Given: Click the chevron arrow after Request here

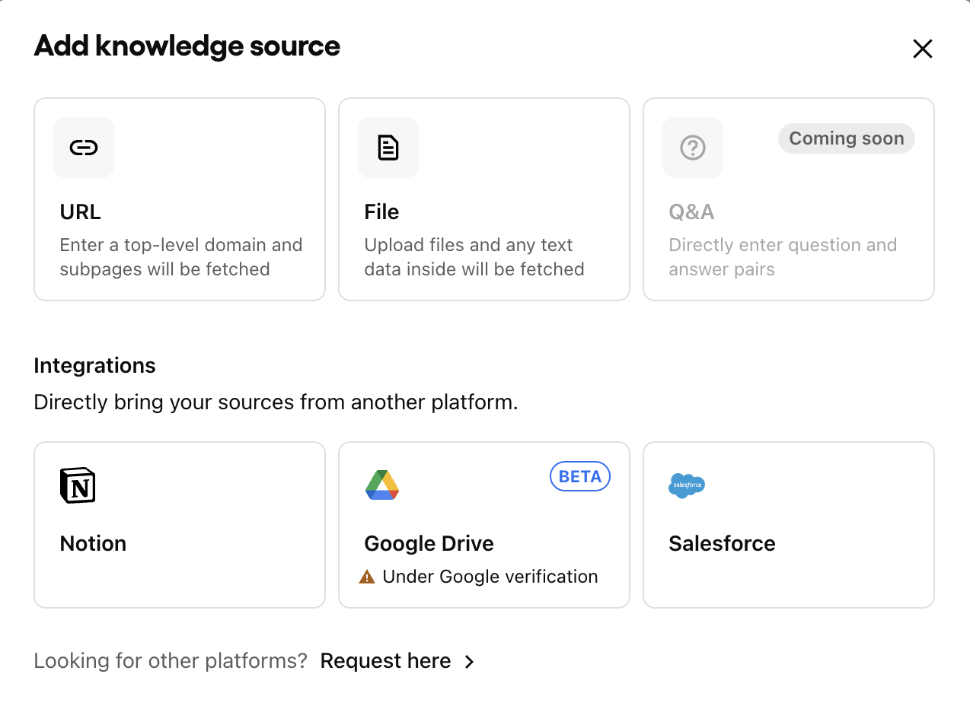Looking at the screenshot, I should (x=469, y=662).
